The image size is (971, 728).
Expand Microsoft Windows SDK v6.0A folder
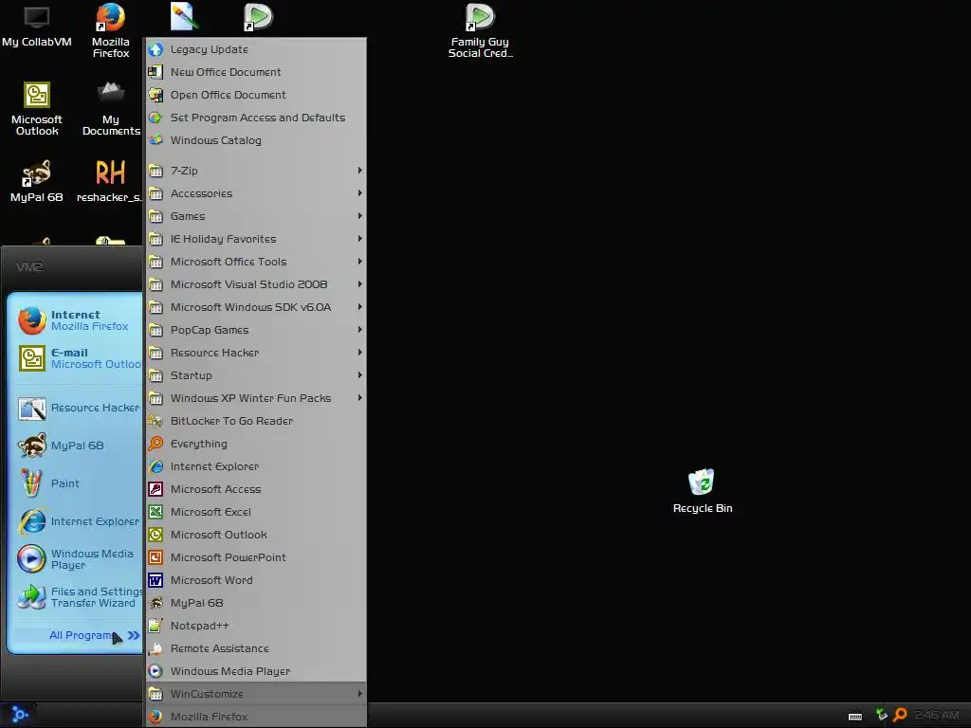tap(256, 307)
